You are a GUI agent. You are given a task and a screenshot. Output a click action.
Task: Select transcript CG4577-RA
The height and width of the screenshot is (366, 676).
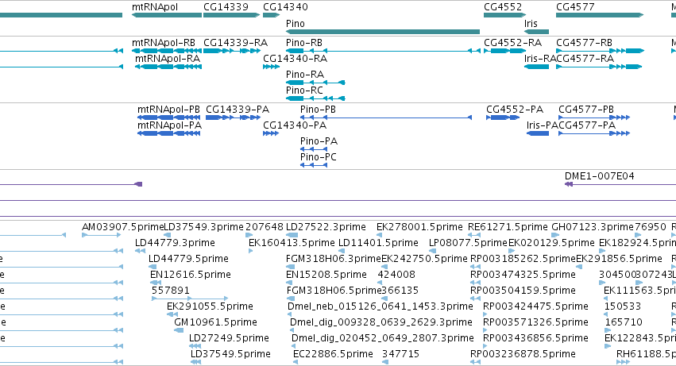[x=585, y=59]
